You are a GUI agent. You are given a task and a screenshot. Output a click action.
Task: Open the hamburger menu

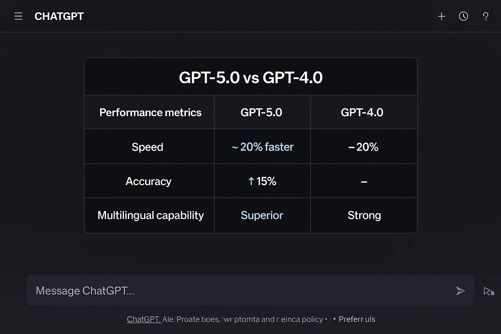(x=18, y=16)
